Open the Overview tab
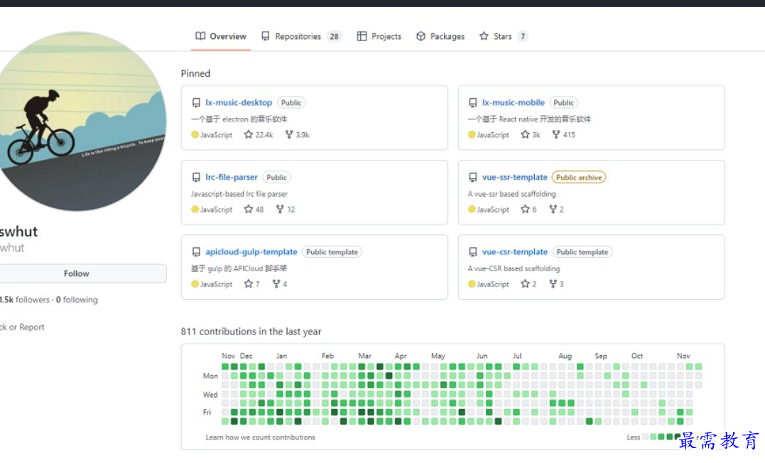 221,36
